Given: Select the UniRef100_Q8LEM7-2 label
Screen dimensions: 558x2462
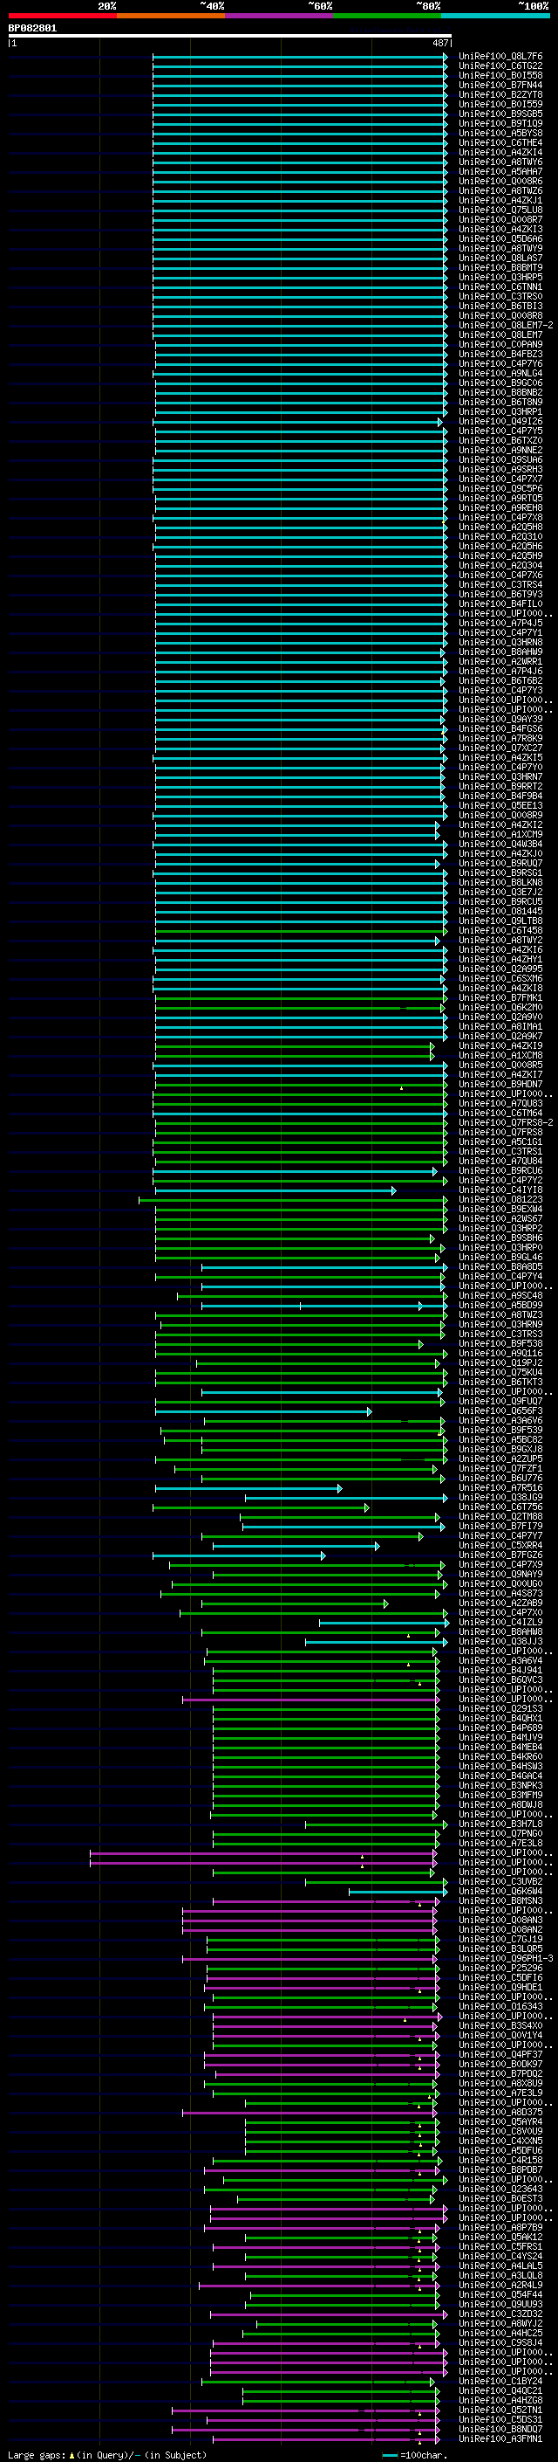Looking at the screenshot, I should coord(506,326).
